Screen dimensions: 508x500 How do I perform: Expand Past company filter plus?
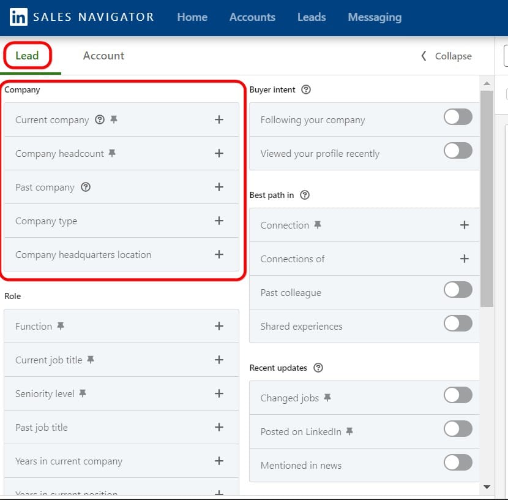[x=219, y=187]
